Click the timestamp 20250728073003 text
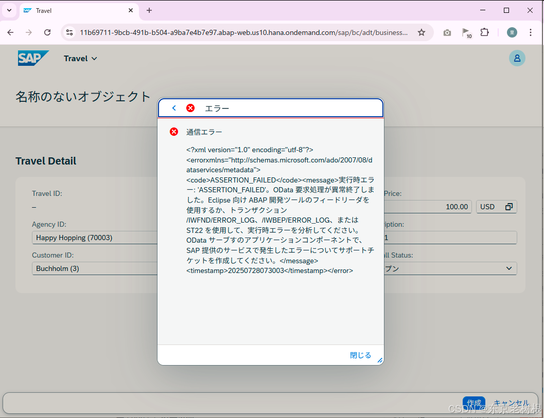 pos(256,270)
